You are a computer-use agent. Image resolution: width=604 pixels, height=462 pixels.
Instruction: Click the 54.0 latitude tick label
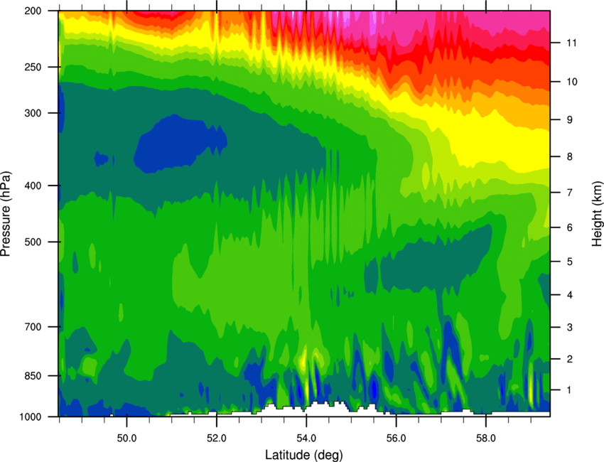point(306,438)
